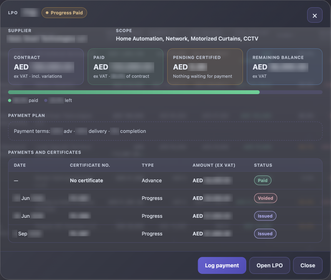The height and width of the screenshot is (280, 331).
Task: Click the STATUS column header
Action: [x=263, y=165]
